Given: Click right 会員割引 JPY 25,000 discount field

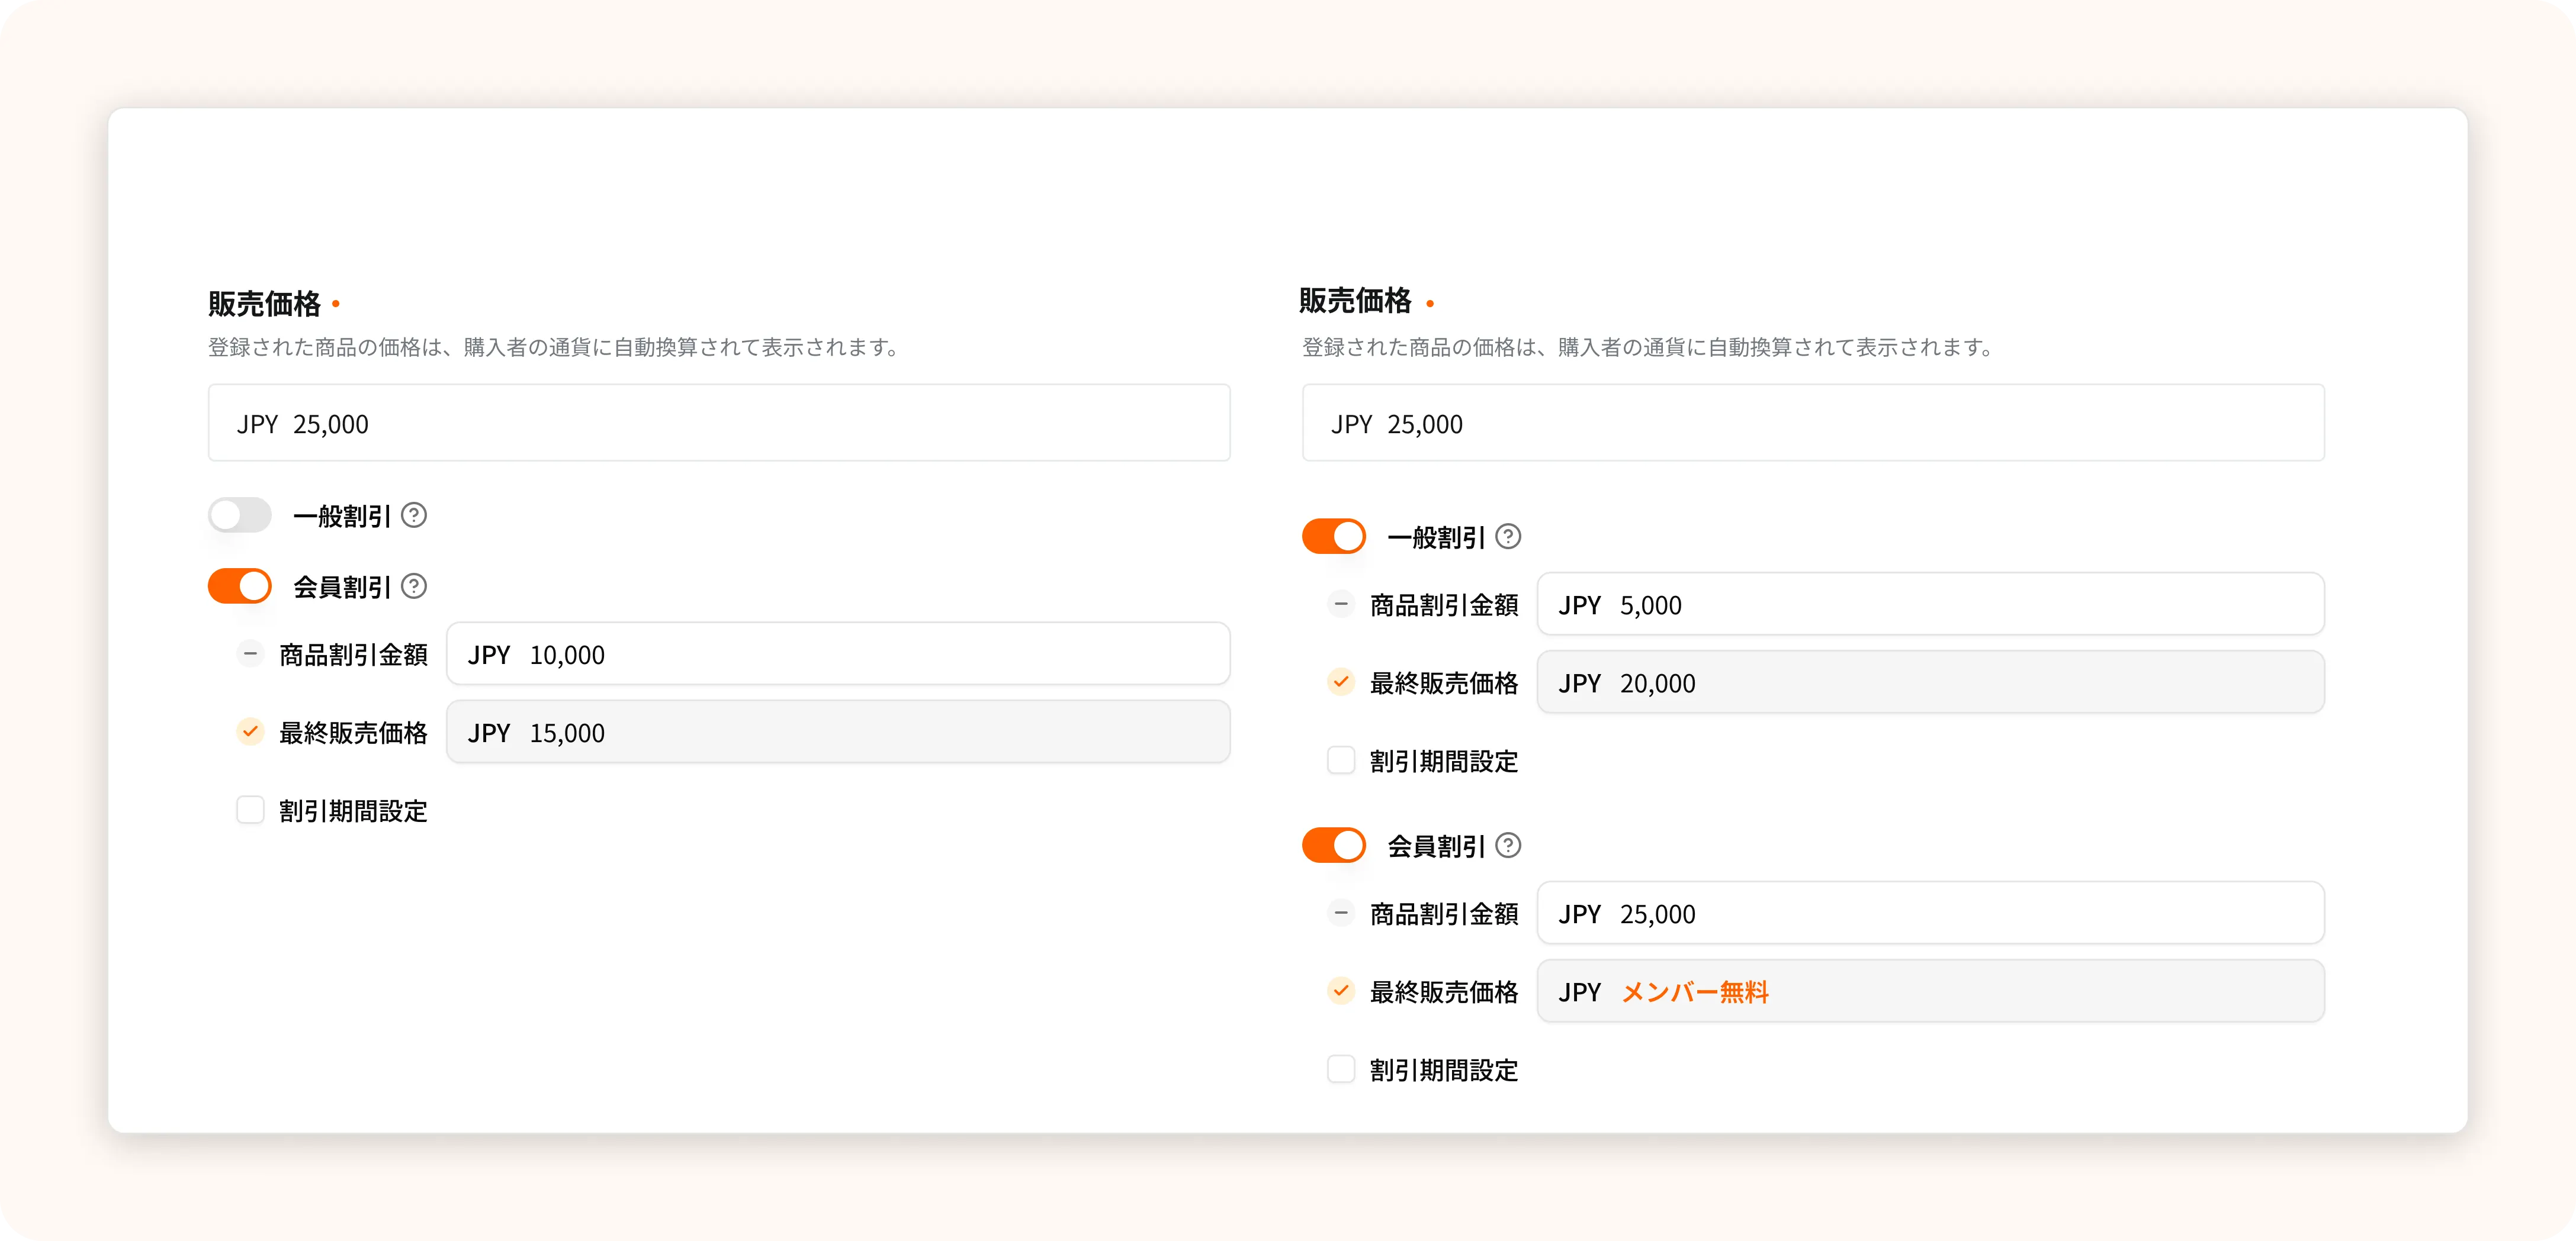Looking at the screenshot, I should (x=1930, y=913).
